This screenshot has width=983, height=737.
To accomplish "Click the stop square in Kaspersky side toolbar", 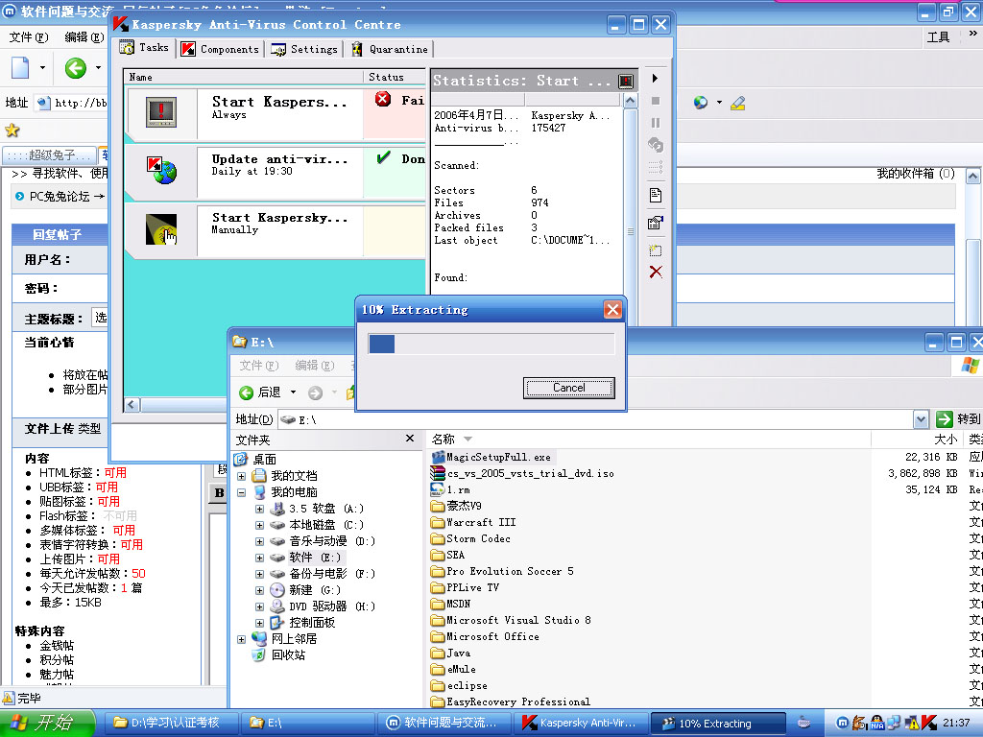I will tap(655, 101).
